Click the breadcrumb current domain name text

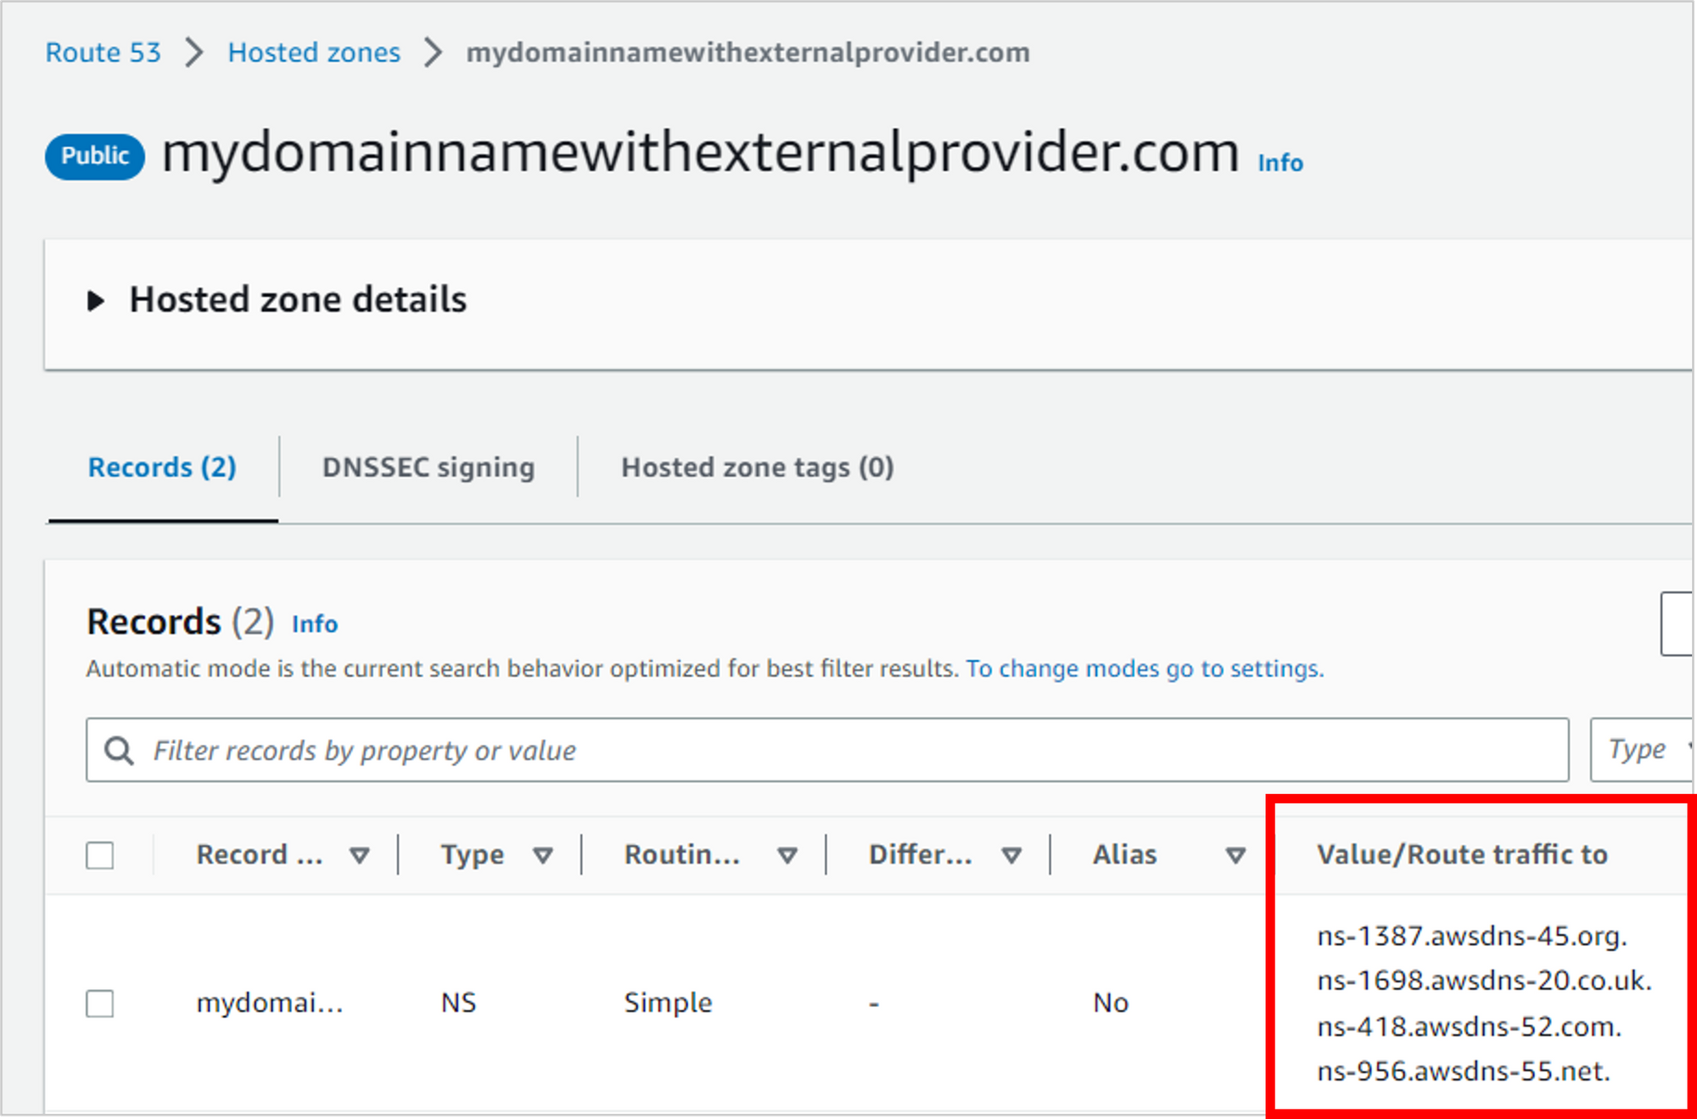[748, 53]
